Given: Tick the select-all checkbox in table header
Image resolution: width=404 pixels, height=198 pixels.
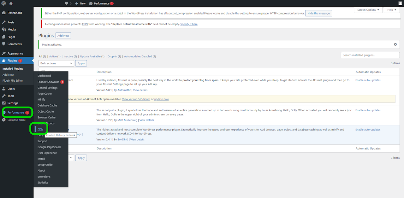Looking at the screenshot, I should pos(43,72).
